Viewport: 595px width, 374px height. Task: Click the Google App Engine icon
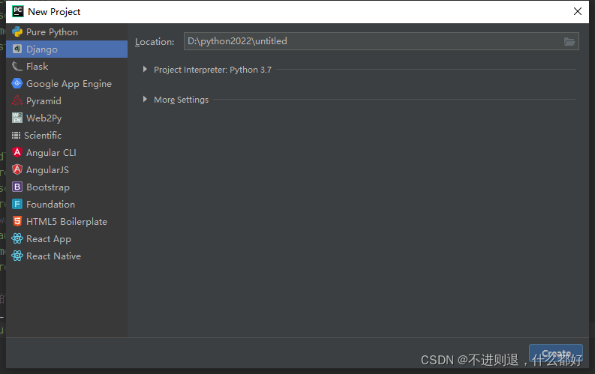coord(17,84)
